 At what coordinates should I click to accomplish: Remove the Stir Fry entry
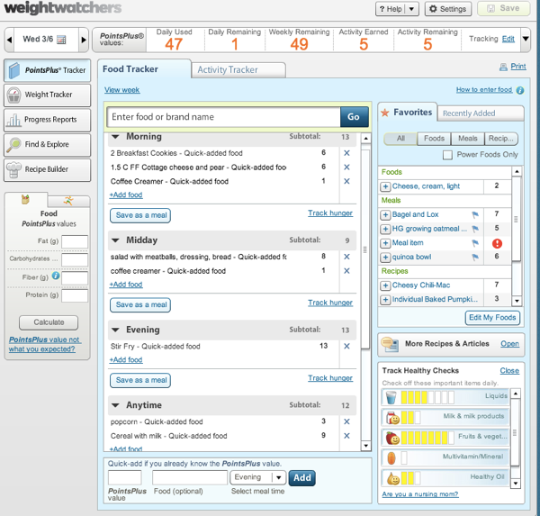(x=346, y=346)
